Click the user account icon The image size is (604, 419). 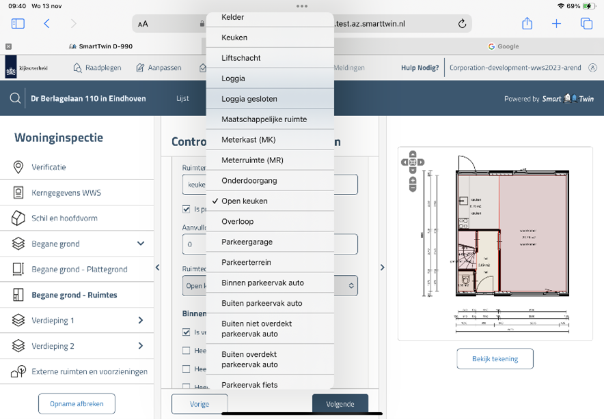click(x=592, y=68)
